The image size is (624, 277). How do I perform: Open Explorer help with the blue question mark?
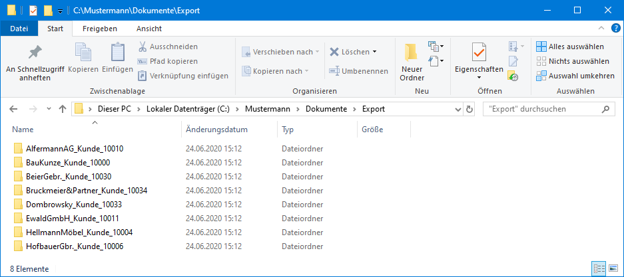[615, 28]
